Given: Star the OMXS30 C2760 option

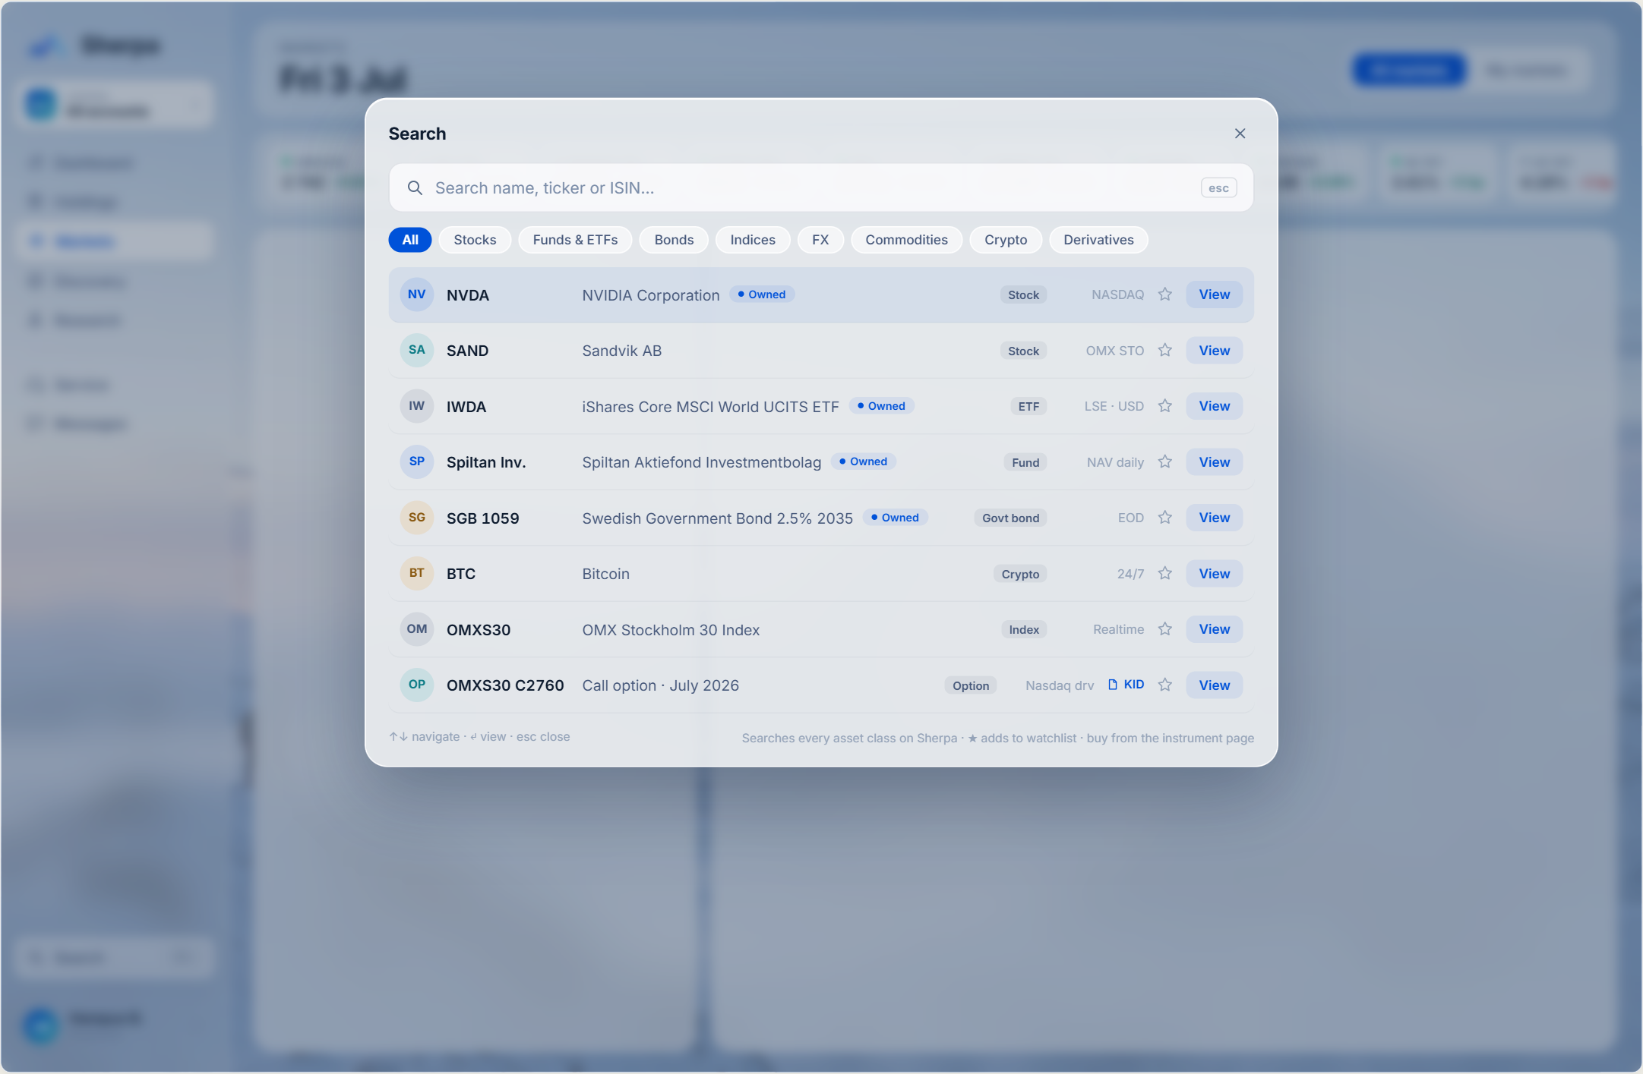Looking at the screenshot, I should pyautogui.click(x=1164, y=685).
